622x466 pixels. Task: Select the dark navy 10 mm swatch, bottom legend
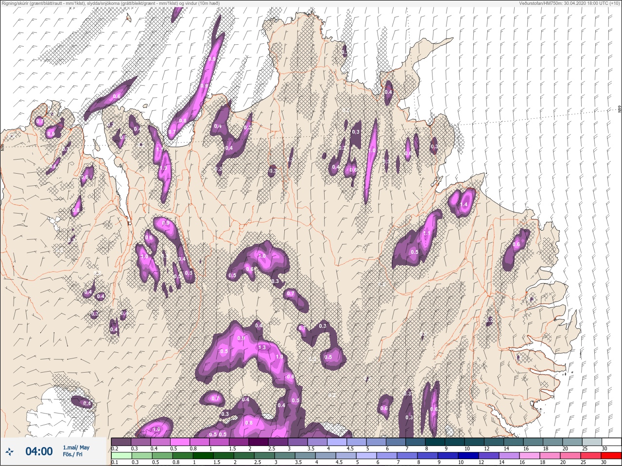point(468,456)
